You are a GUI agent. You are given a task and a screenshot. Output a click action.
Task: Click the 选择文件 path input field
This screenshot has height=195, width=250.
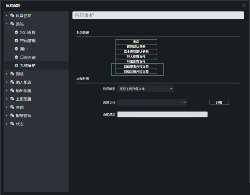click(148, 103)
